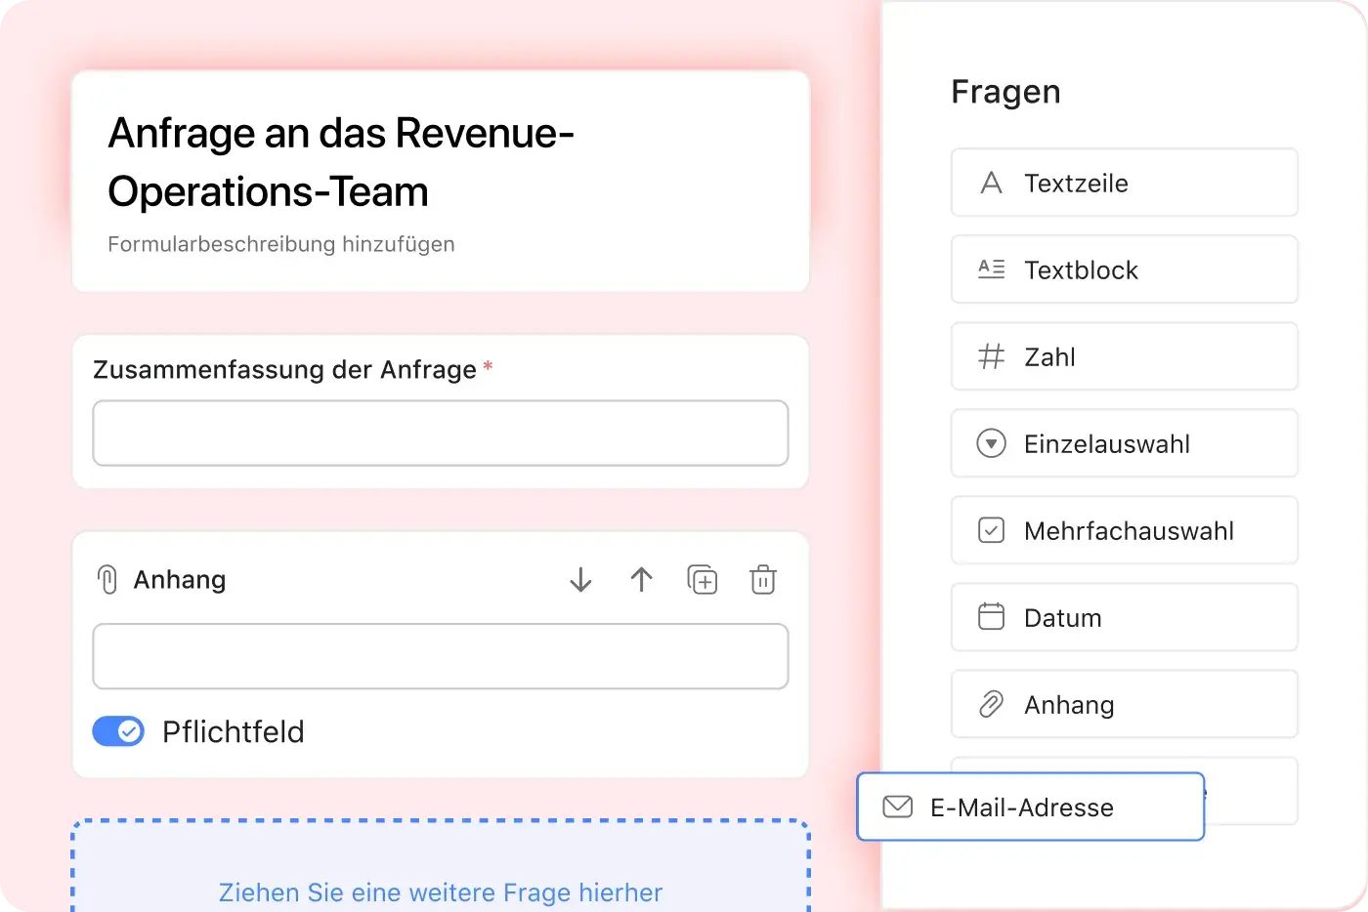Screen dimensions: 1368x912
Task: Click the drop zone Ziehen Sie eine weitere Frage hierher
Action: [441, 866]
